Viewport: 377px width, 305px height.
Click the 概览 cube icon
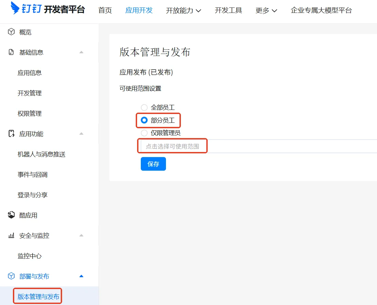point(11,32)
